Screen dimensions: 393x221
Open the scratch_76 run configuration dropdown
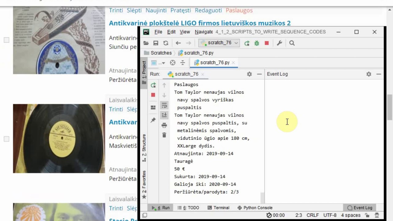tap(219, 43)
